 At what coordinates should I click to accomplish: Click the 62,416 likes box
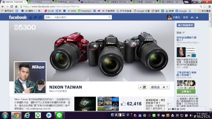coord(131,104)
